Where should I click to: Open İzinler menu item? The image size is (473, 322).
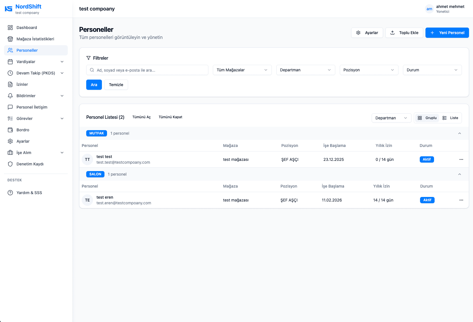click(36, 84)
